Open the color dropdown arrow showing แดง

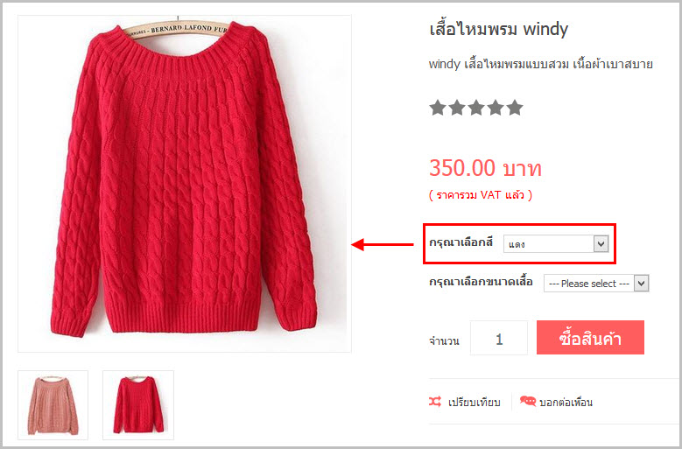(601, 244)
